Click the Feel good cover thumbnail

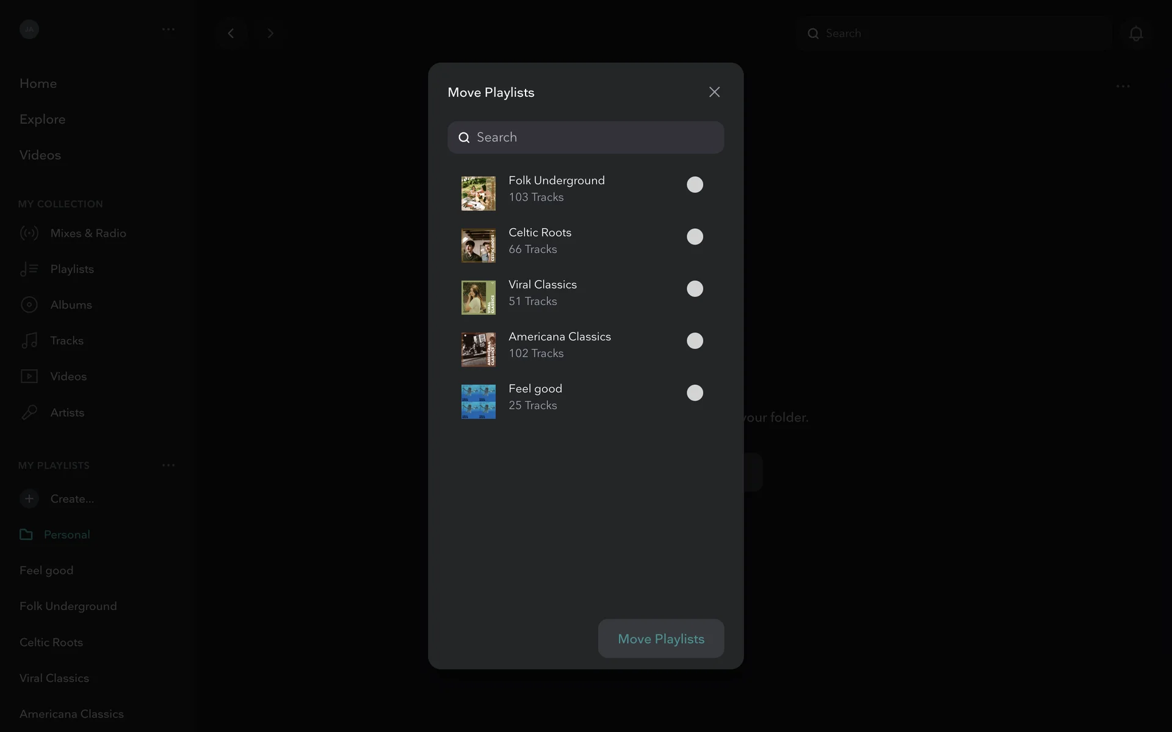tap(478, 401)
